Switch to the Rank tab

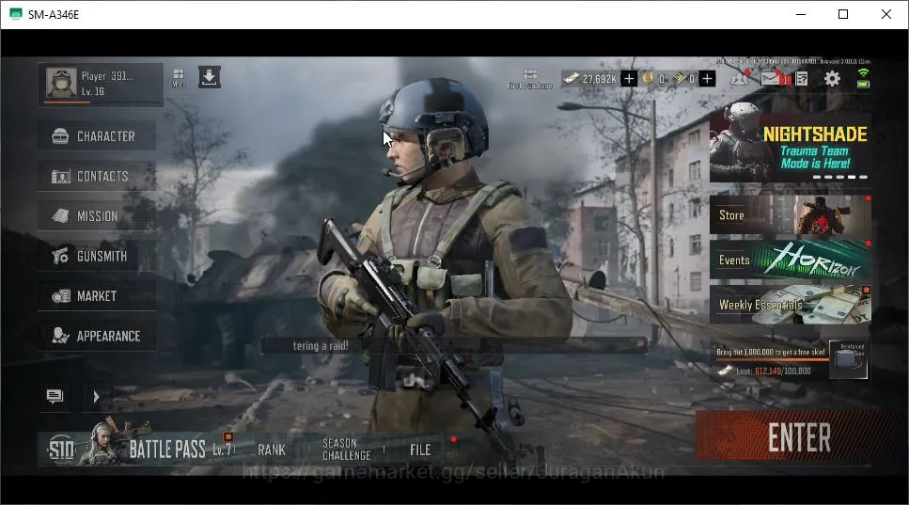[272, 450]
